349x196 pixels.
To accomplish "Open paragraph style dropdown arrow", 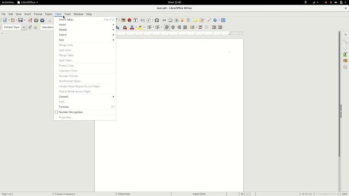I will tap(23, 27).
